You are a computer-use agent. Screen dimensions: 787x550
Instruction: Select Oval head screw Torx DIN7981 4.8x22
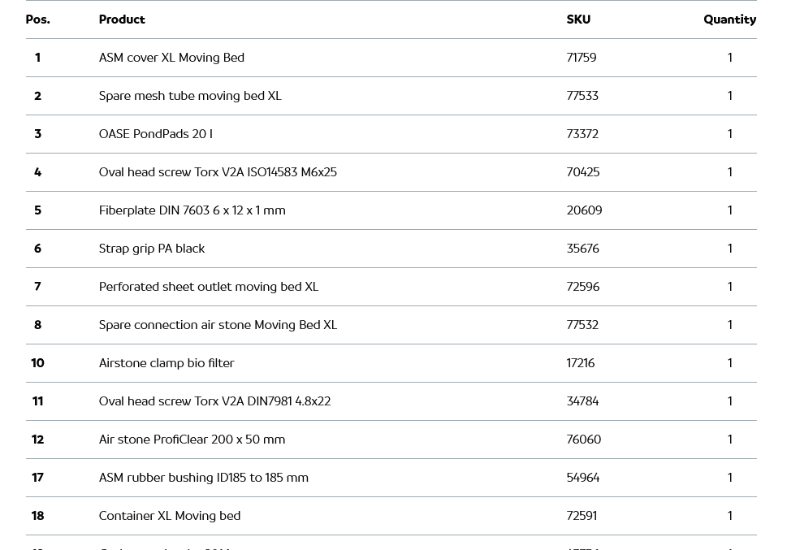214,401
